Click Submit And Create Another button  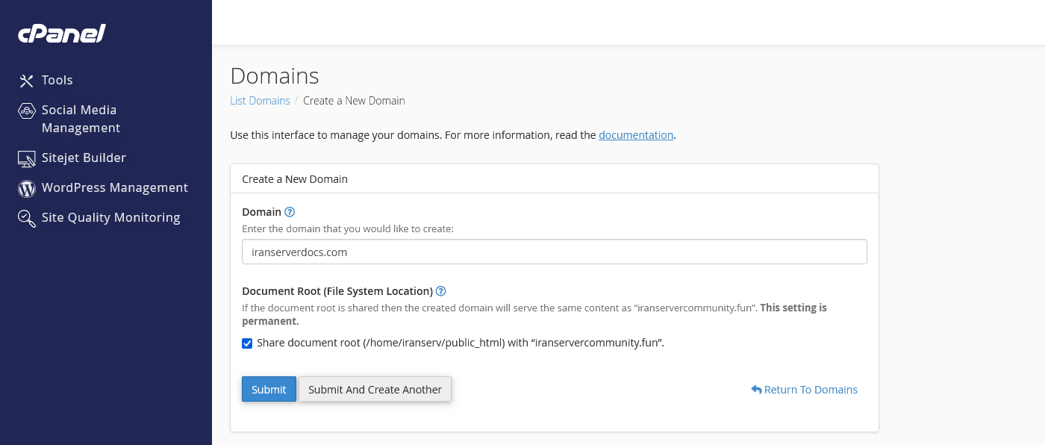point(375,389)
